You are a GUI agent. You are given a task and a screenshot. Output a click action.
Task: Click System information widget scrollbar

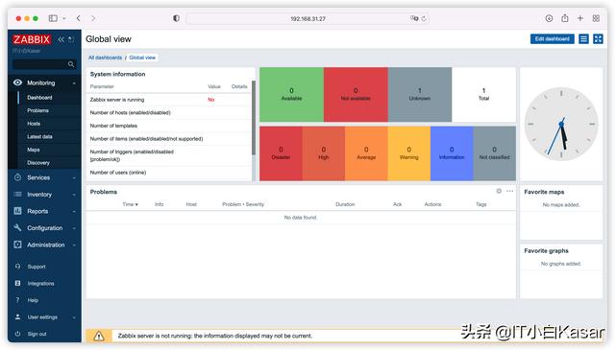pyautogui.click(x=254, y=117)
